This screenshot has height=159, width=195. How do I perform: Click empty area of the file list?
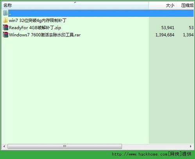coord(75,91)
